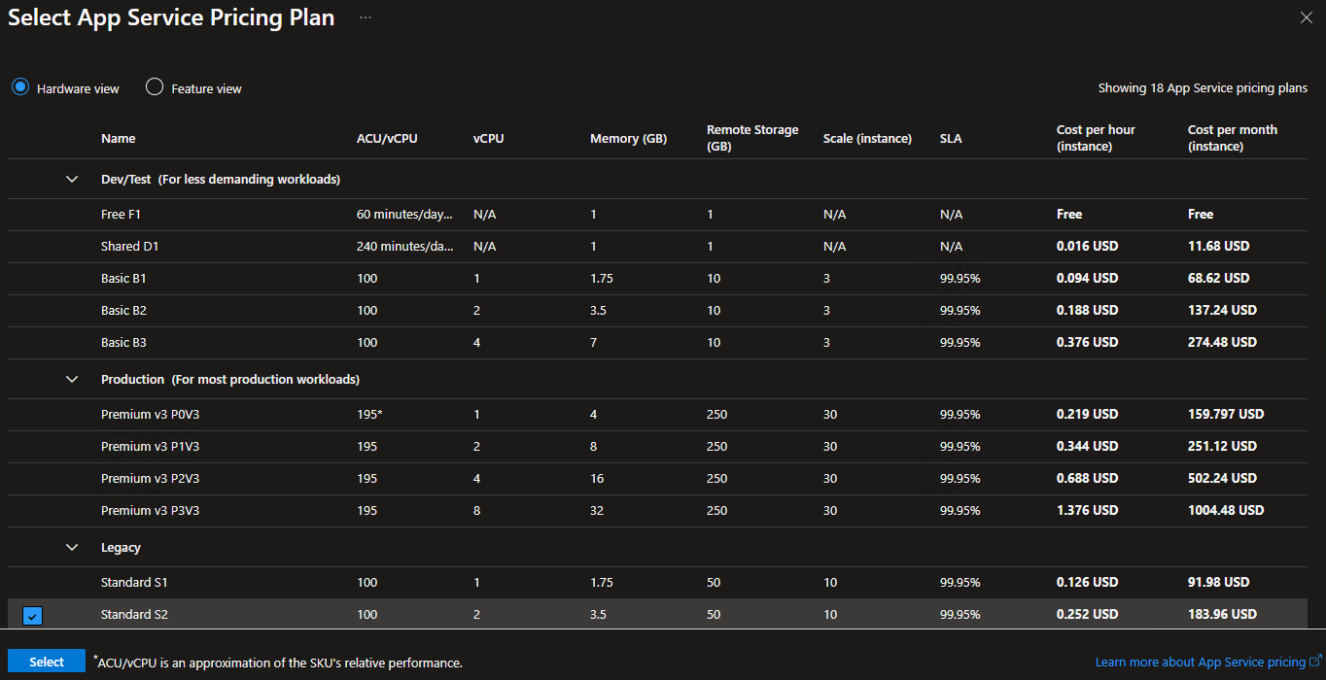Click the 159.797 USD monthly cost
1326x680 pixels.
coord(1226,414)
